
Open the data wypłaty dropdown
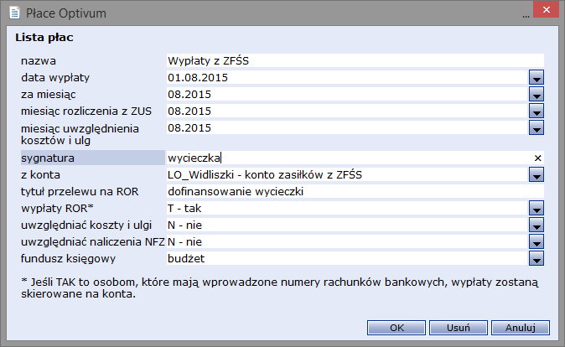tap(536, 77)
